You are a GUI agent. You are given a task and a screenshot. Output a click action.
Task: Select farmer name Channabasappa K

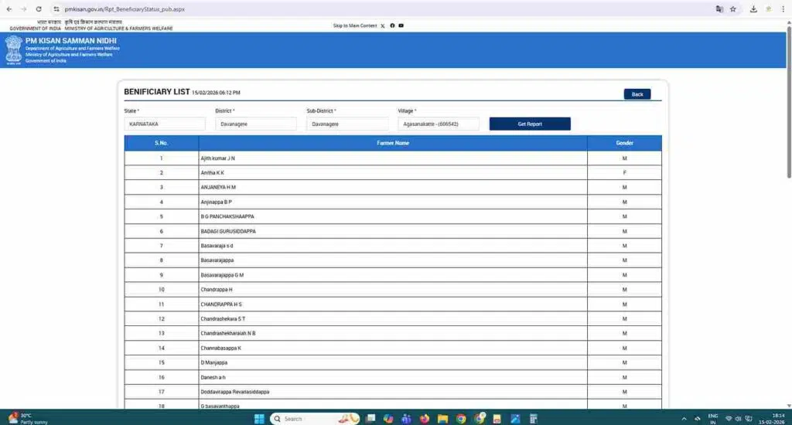click(220, 348)
